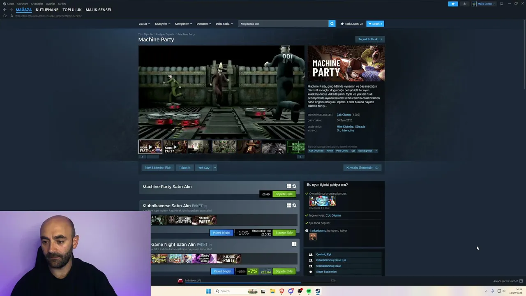Open the Sepet cart button

click(375, 24)
